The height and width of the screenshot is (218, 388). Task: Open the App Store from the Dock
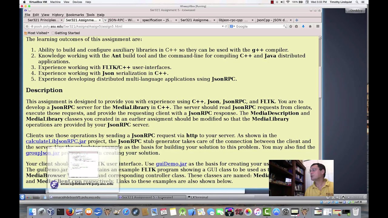pos(276,212)
